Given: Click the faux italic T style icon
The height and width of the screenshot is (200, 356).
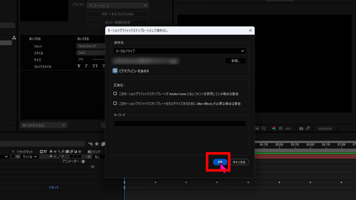Looking at the screenshot, I should 86,66.
